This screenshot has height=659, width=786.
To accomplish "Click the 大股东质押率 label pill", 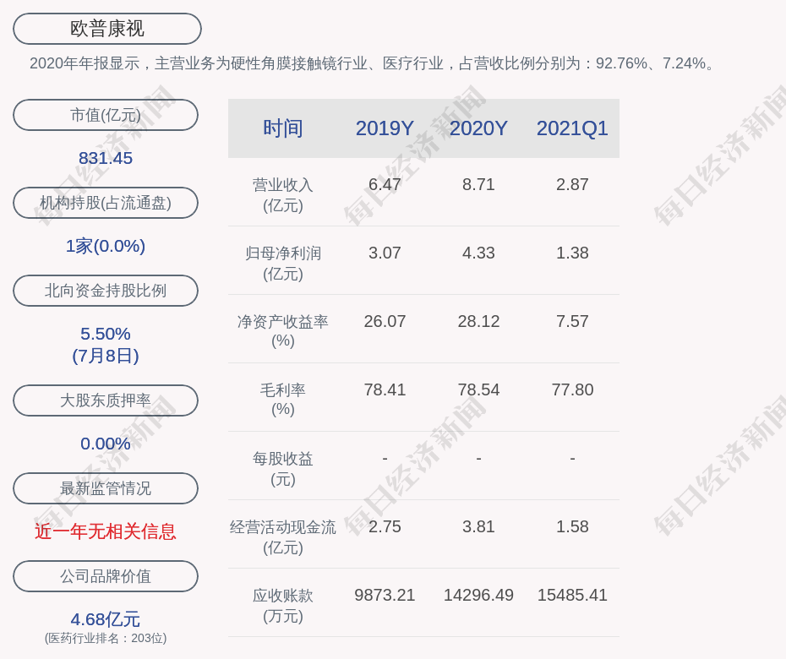I will tap(106, 400).
